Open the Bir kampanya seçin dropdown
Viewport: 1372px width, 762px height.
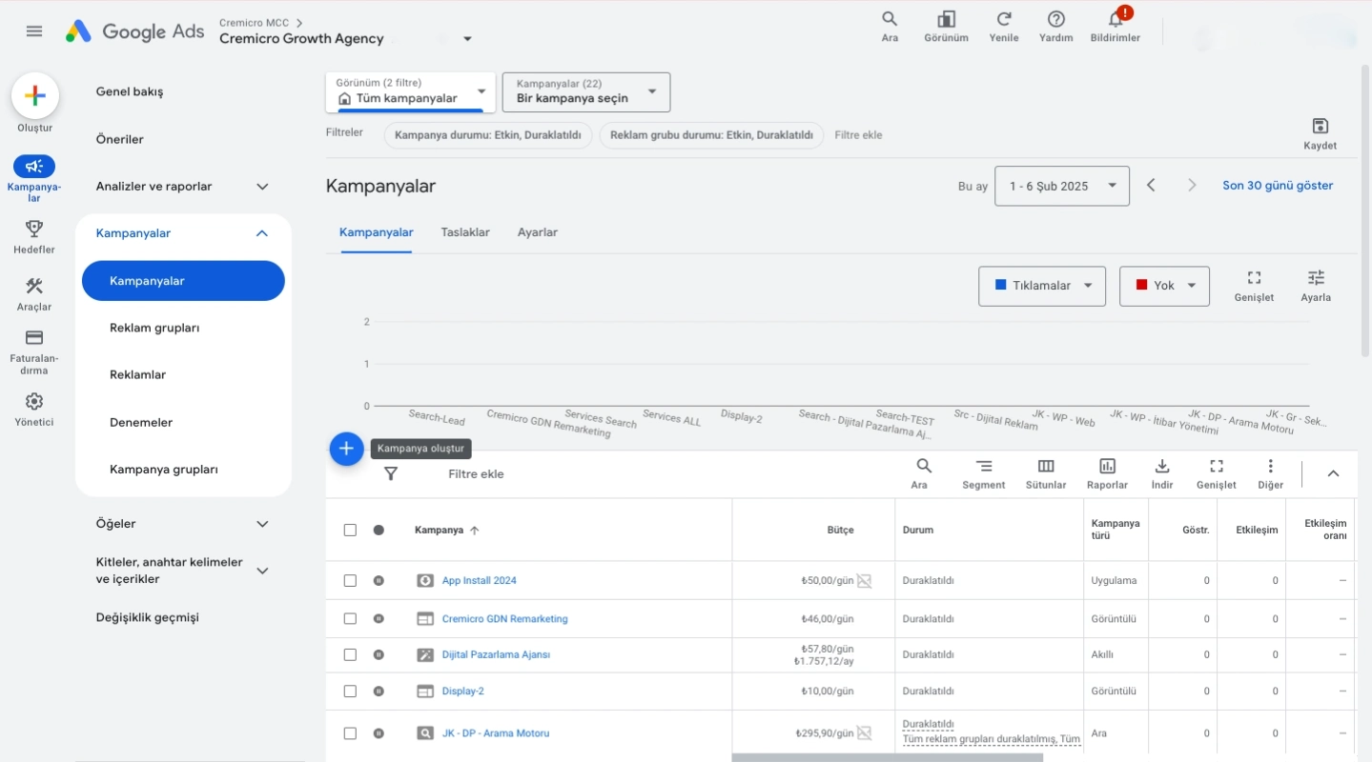(x=586, y=92)
